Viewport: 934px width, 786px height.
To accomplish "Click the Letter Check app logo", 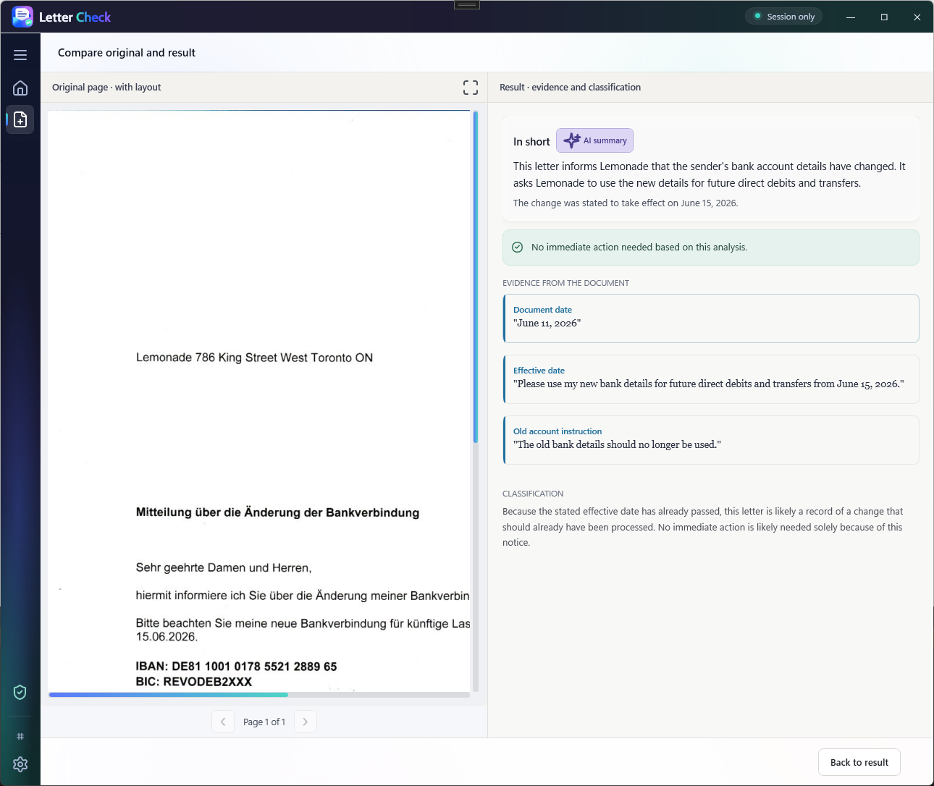I will tap(22, 17).
